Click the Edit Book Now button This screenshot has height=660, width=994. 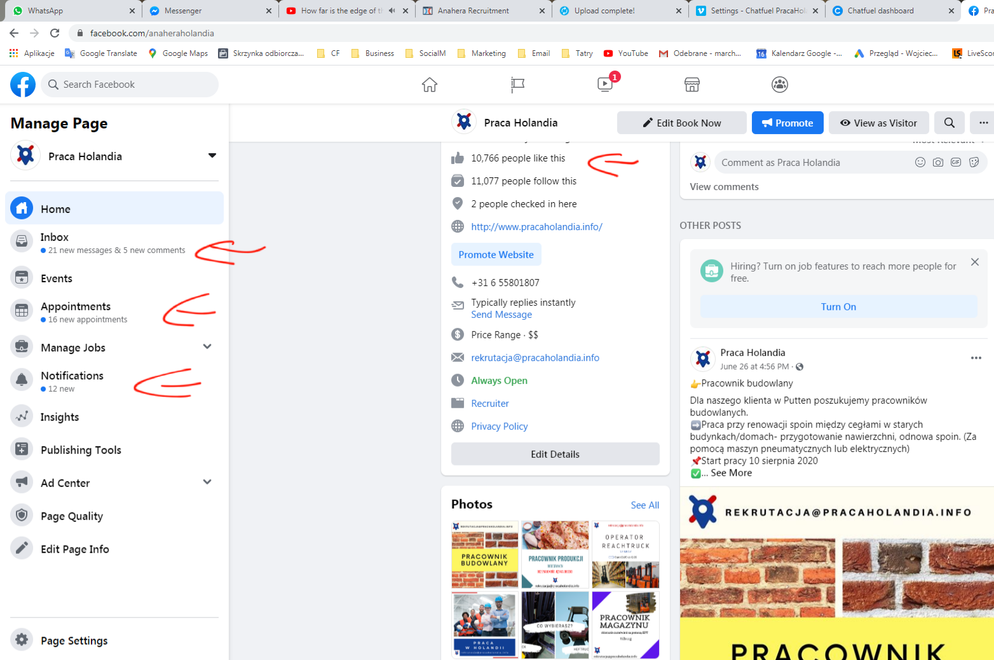point(681,123)
